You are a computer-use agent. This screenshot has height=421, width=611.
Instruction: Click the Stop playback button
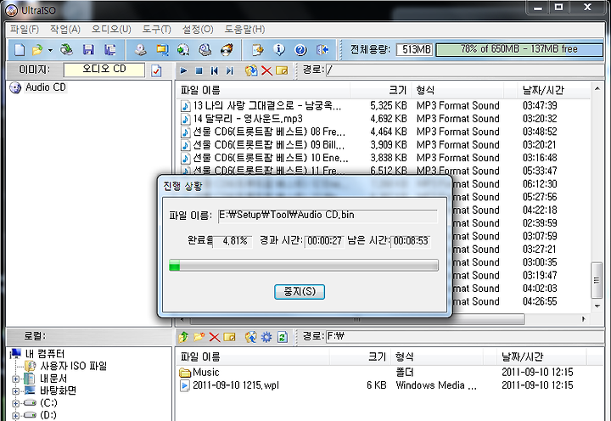199,70
